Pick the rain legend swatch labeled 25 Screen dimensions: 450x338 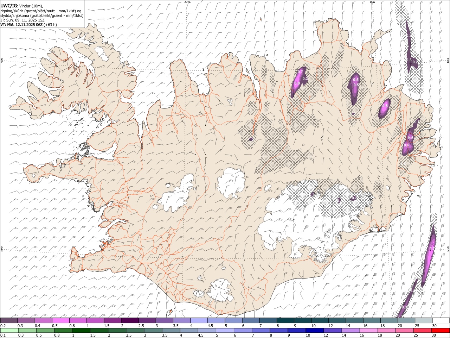click(x=423, y=330)
